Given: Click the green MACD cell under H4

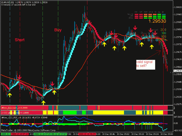Looking at the screenshot, I should click(x=159, y=14).
